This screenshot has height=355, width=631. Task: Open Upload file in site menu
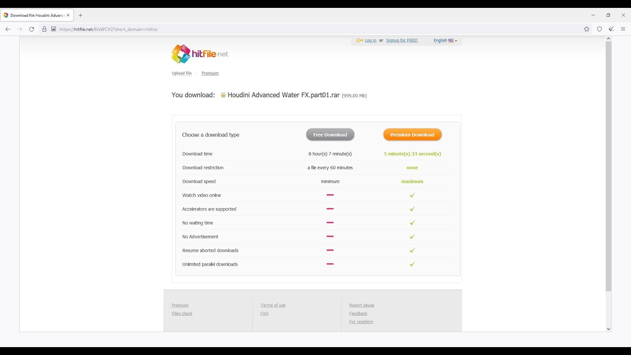click(181, 73)
